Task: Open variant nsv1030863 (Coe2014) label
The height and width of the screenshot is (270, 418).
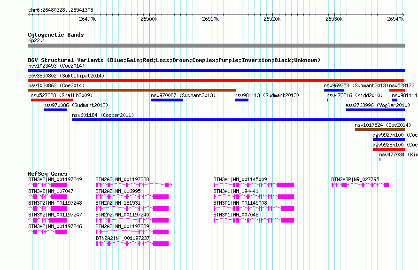Action: coord(56,85)
